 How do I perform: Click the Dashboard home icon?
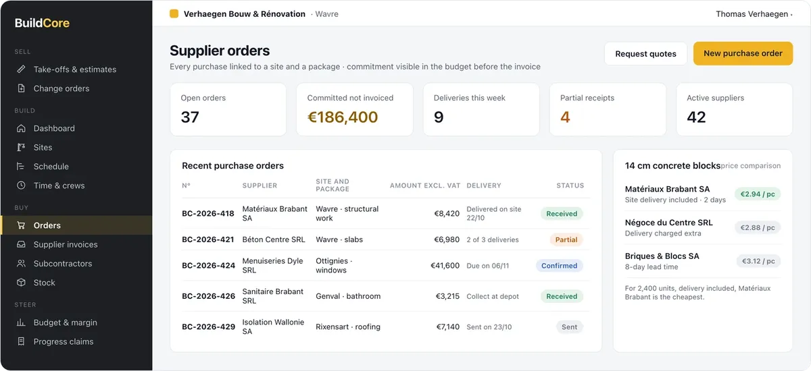tap(21, 128)
